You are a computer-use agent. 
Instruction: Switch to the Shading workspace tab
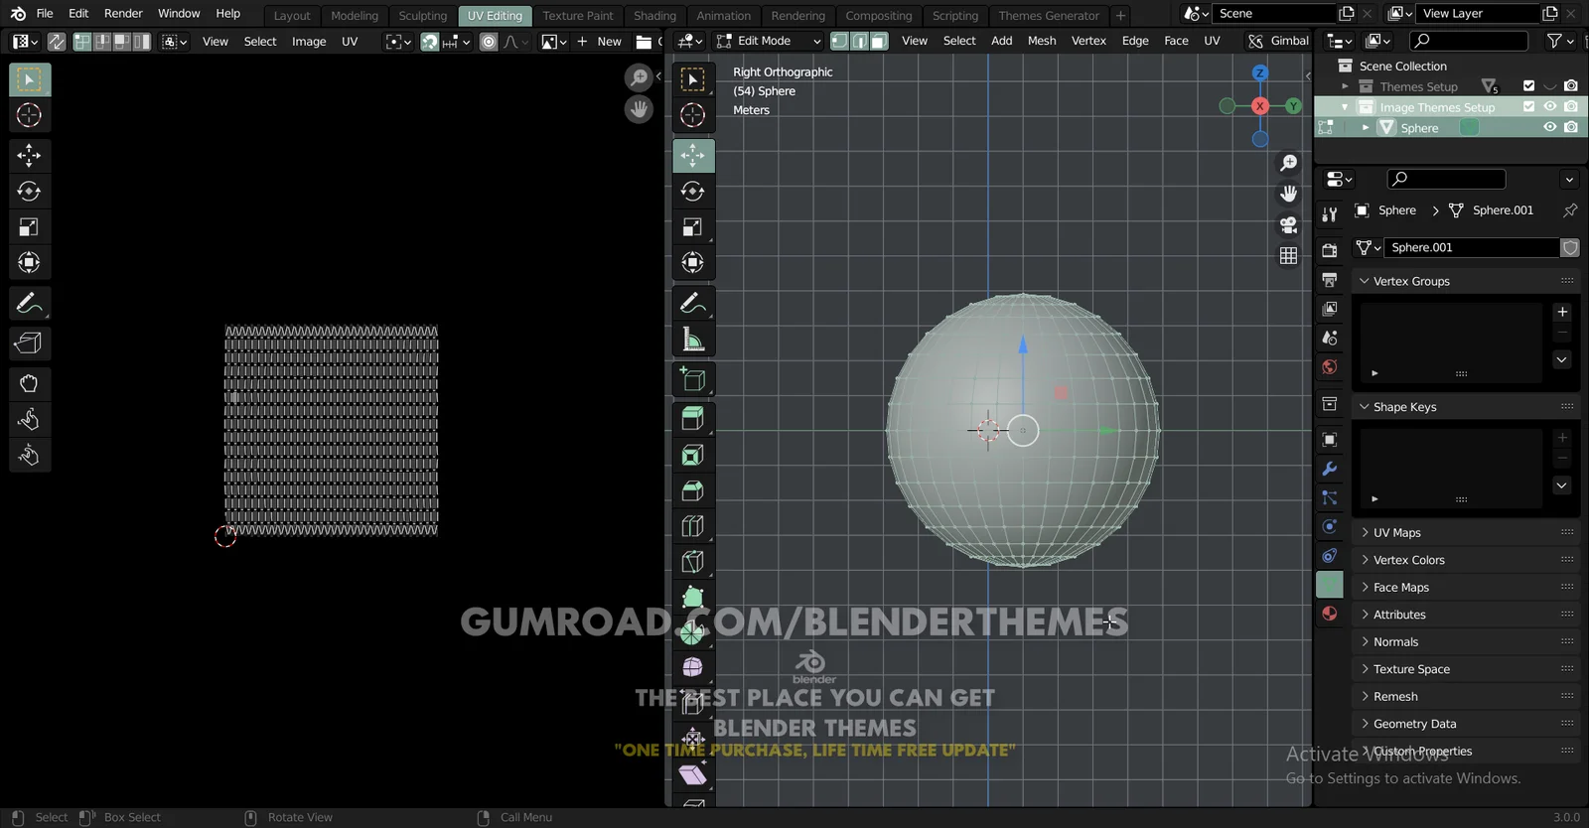(654, 16)
